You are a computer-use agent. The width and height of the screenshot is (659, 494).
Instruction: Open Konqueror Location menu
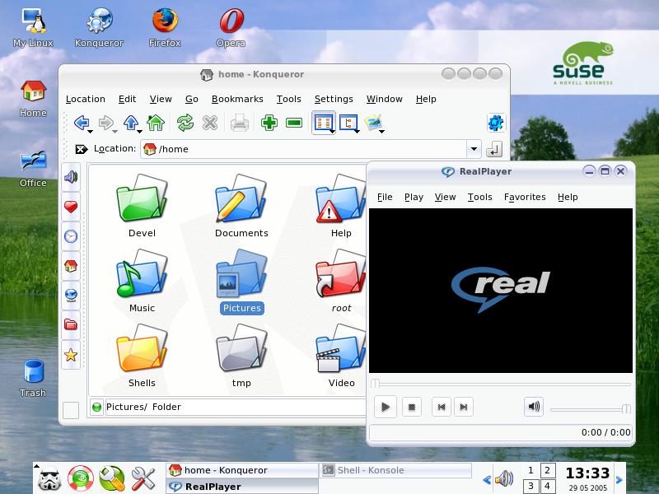pos(86,99)
